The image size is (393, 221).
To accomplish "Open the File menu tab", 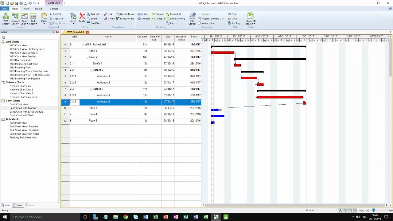I will [x=5, y=9].
